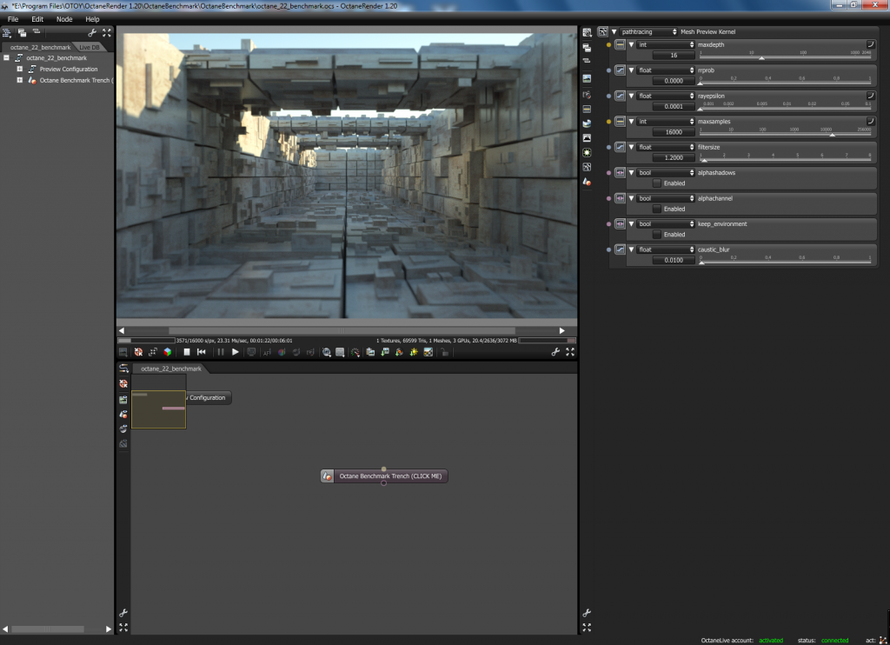
Task: Toggle the curve button on the rayepsilon row
Action: tap(870, 96)
